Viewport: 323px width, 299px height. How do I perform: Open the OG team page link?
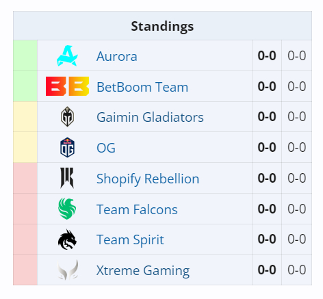coord(106,148)
